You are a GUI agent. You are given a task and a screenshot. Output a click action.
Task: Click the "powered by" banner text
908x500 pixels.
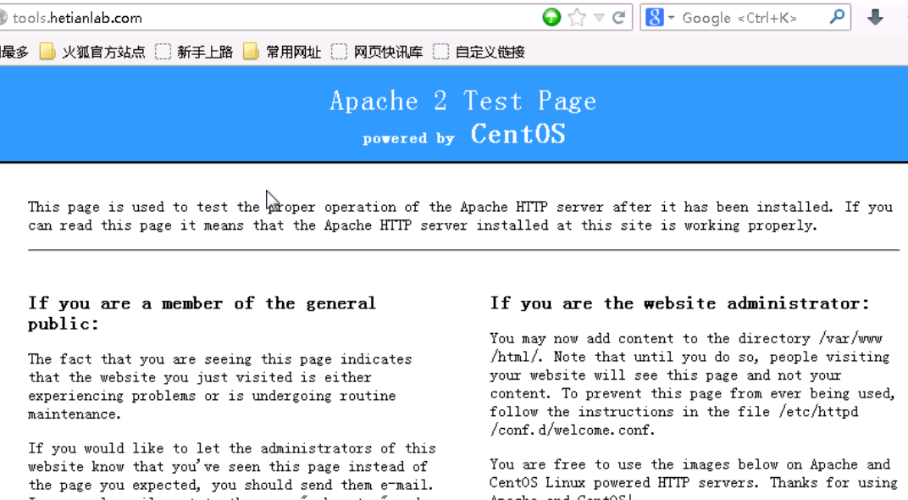click(408, 138)
